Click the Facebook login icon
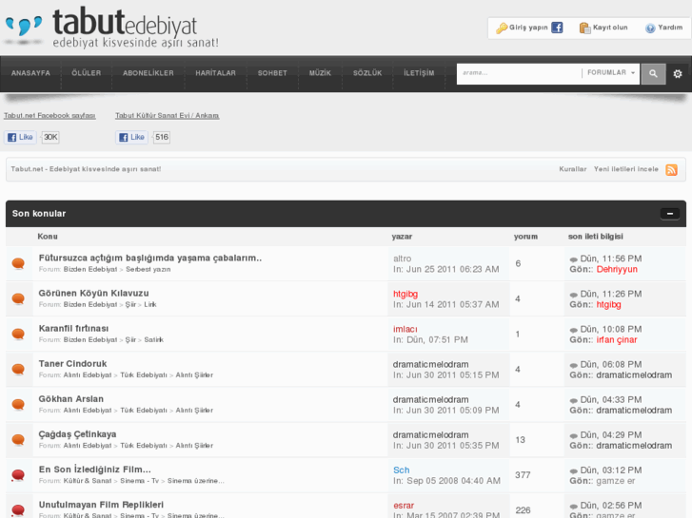The image size is (692, 518). point(557,28)
